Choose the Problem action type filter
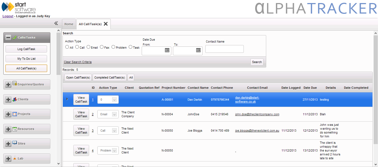 113,47
